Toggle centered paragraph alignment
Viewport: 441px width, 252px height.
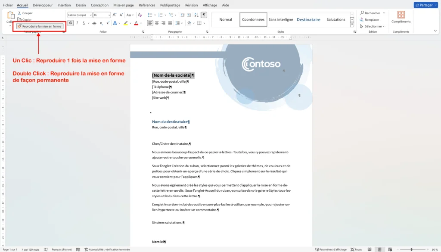pyautogui.click(x=157, y=23)
